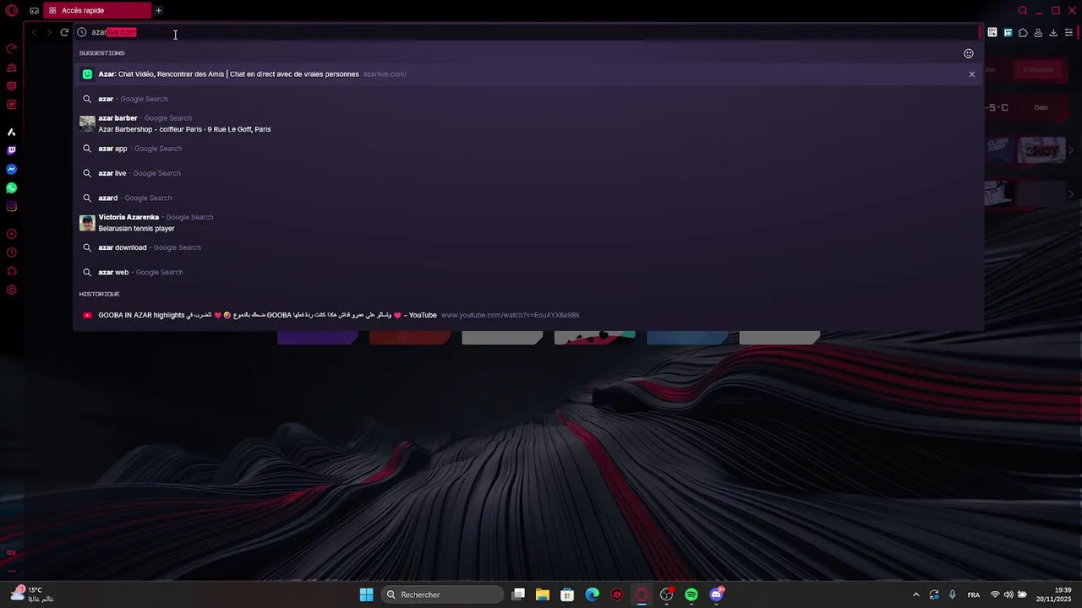Open the Easy Setup sliders icon
This screenshot has height=608, width=1082.
tap(1068, 33)
